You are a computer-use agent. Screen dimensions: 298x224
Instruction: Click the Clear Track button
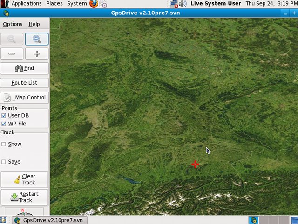25,179
